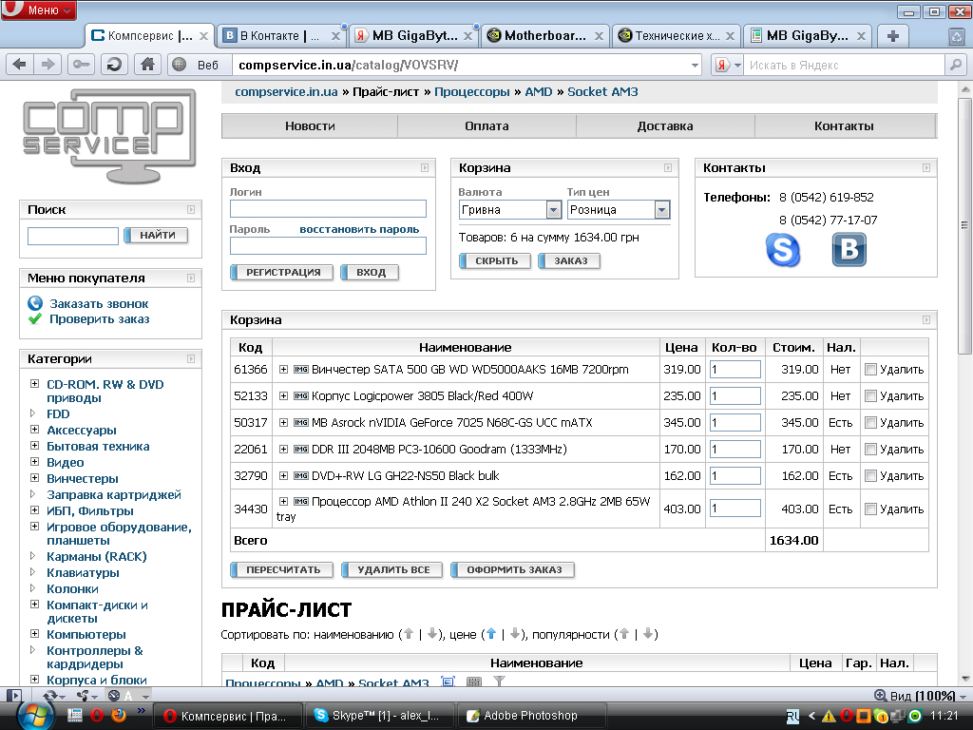Image resolution: width=973 pixels, height=730 pixels.
Task: Switch to Skype taskbar window
Action: [379, 716]
